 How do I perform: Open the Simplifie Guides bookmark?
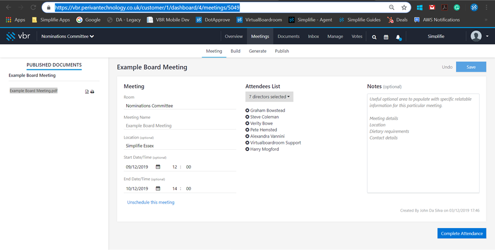tap(360, 20)
